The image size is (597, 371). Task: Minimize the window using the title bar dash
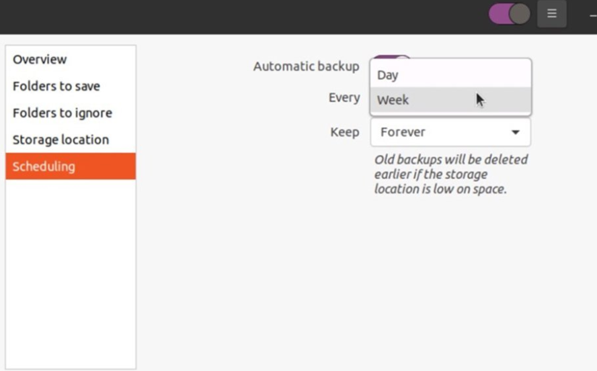(593, 13)
